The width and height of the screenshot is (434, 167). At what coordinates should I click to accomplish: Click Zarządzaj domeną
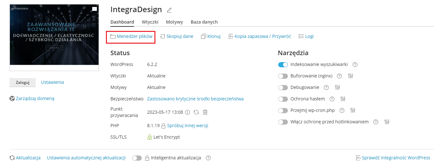tap(32, 98)
